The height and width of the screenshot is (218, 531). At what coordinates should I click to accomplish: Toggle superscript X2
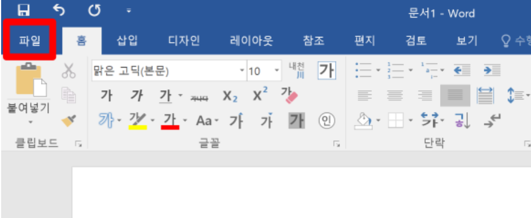pyautogui.click(x=260, y=95)
